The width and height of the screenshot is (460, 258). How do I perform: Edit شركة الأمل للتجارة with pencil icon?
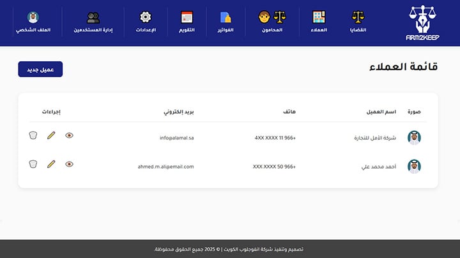coord(51,135)
